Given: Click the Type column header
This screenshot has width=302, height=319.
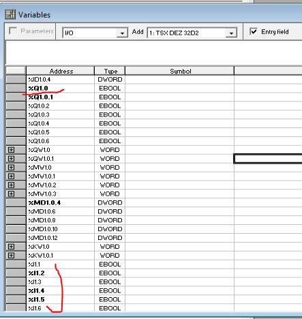Looking at the screenshot, I should [x=110, y=71].
